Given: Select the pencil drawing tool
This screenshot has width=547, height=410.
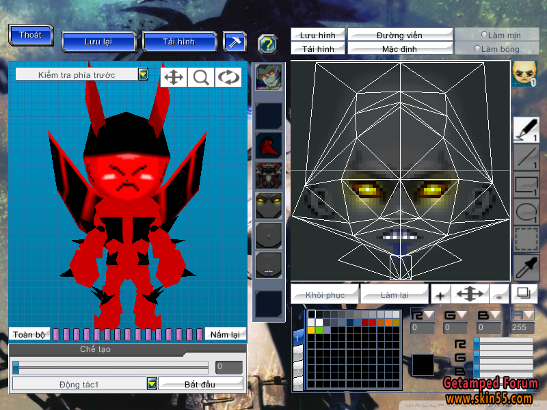Looking at the screenshot, I should [x=526, y=130].
